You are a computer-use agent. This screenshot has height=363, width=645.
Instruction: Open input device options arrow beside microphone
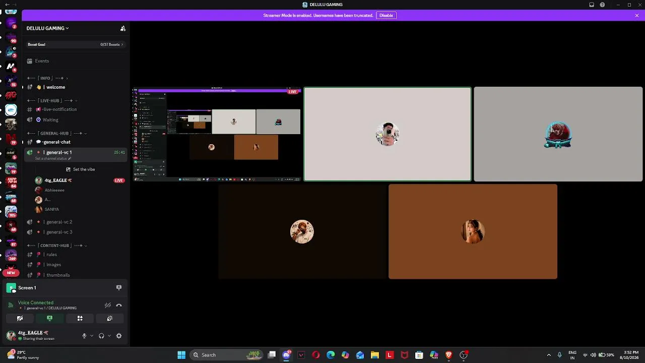pyautogui.click(x=91, y=336)
